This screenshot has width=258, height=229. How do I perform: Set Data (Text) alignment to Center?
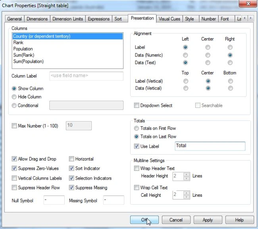click(x=208, y=63)
